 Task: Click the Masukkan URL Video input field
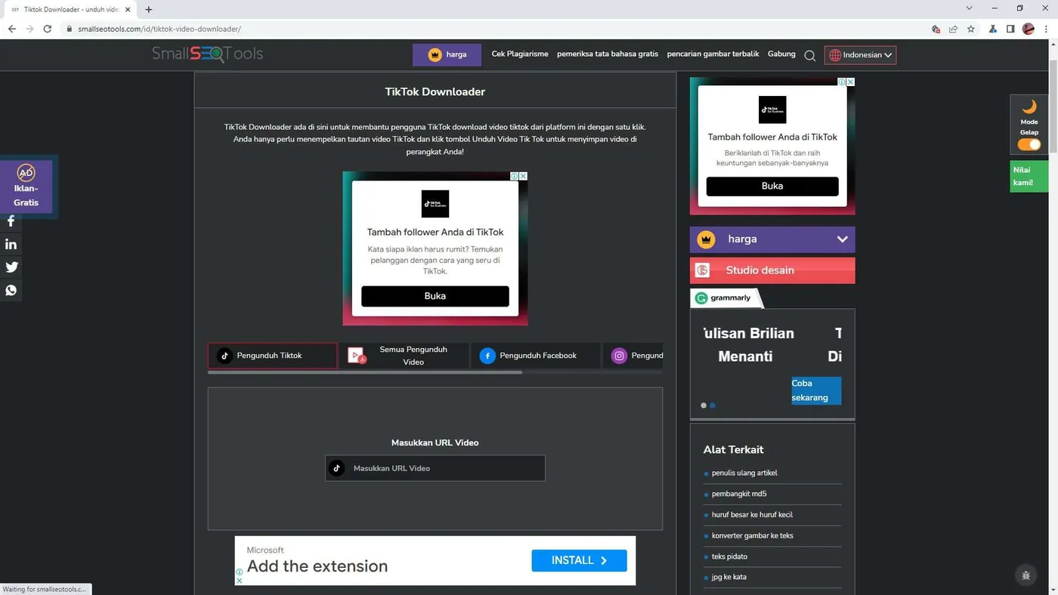pyautogui.click(x=435, y=468)
